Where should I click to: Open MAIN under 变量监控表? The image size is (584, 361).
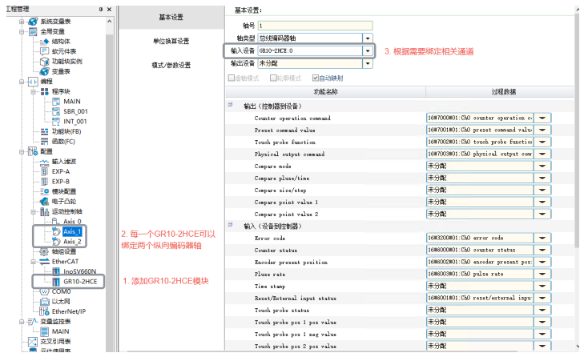coord(60,331)
